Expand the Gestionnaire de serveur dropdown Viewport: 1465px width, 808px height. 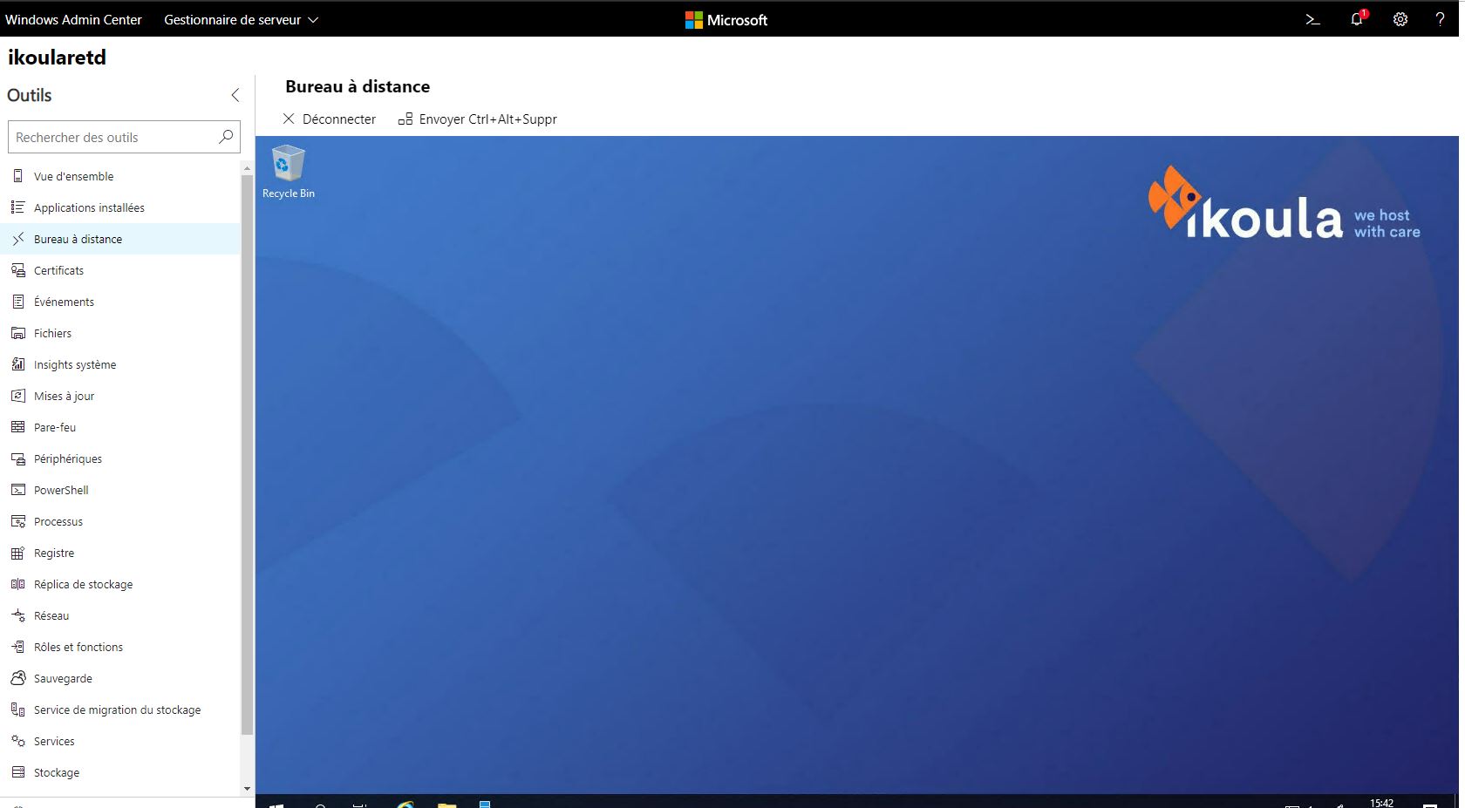click(241, 19)
